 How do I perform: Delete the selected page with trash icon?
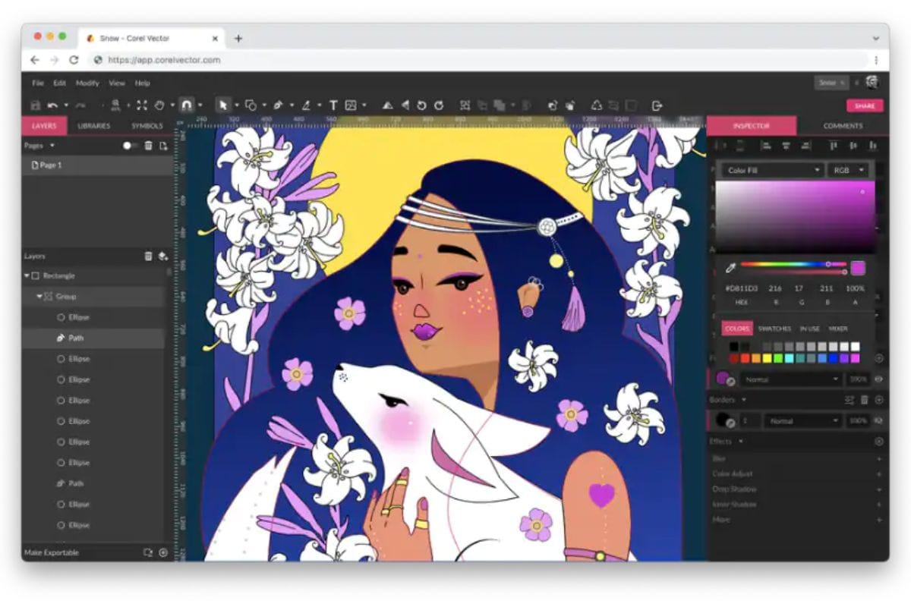pyautogui.click(x=149, y=146)
